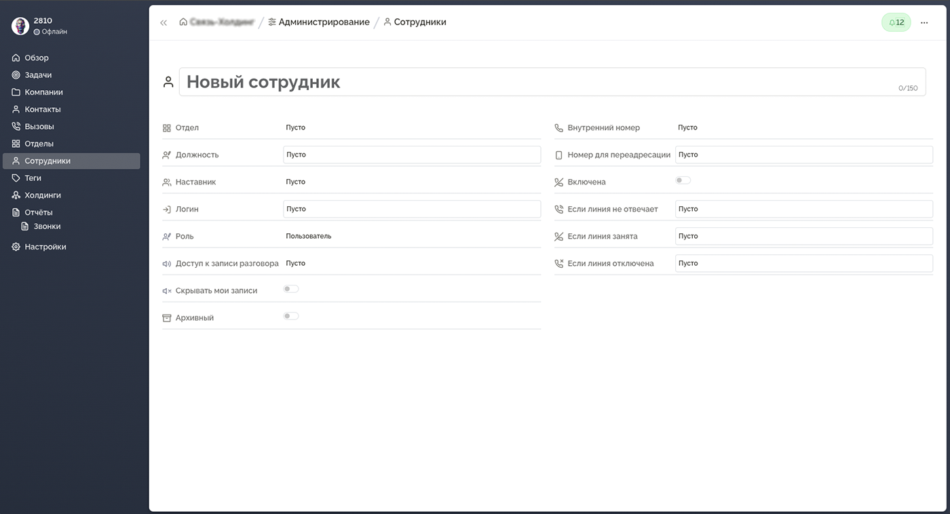Viewport: 950px width, 514px height.
Task: Collapse sidebar with double chevron icon
Action: tap(164, 23)
